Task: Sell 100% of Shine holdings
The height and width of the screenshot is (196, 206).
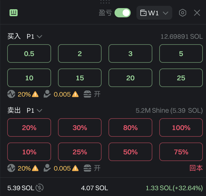Action: coord(181,127)
